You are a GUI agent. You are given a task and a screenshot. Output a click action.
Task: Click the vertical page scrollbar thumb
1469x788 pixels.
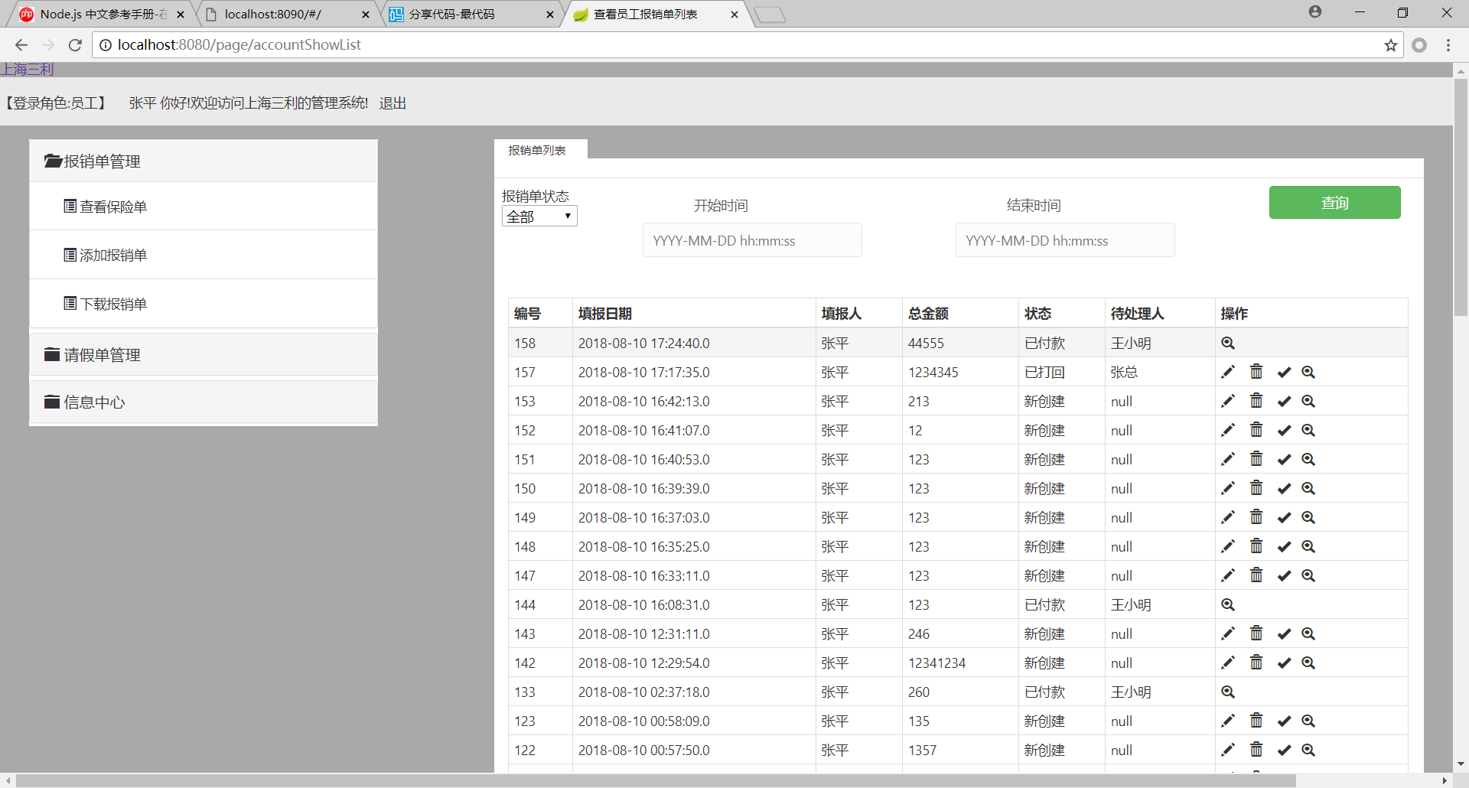tap(1461, 197)
